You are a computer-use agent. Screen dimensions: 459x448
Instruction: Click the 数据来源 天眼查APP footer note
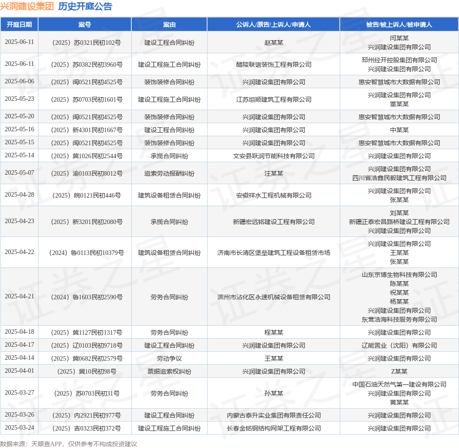point(69,444)
